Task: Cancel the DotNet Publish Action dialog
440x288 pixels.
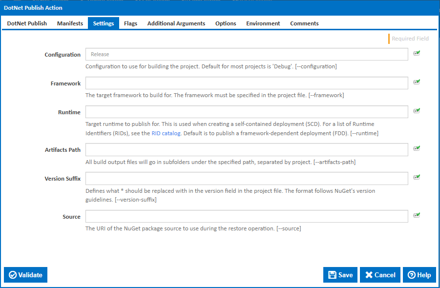Action: pyautogui.click(x=380, y=275)
